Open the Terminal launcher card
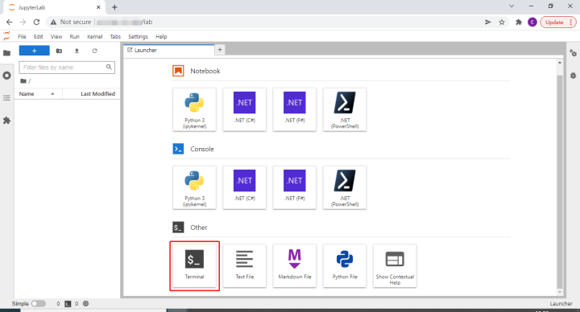 pyautogui.click(x=194, y=265)
